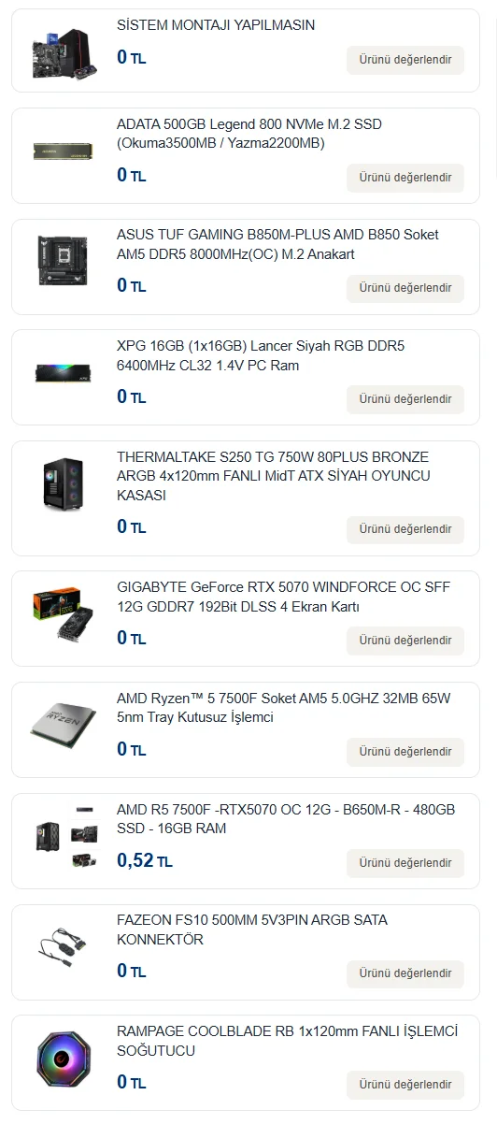Click the ASUS TUF B850M-PLUS motherboard thumbnail

coord(64,261)
